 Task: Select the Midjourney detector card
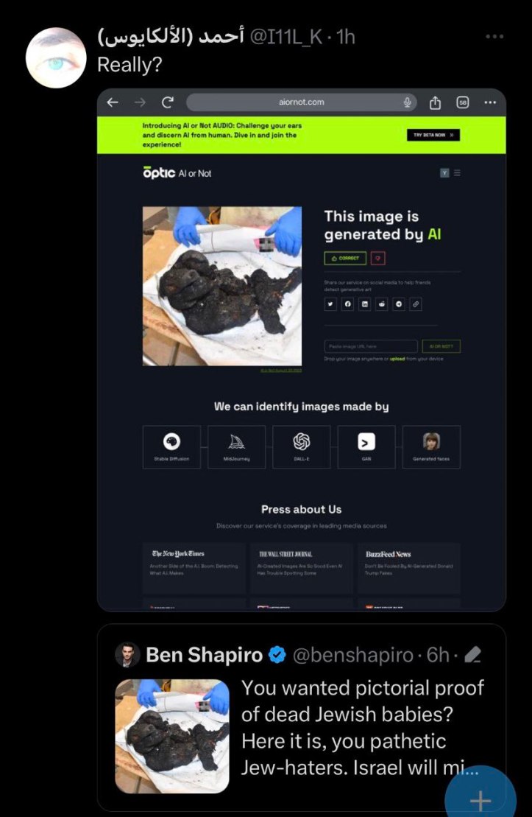(x=236, y=447)
